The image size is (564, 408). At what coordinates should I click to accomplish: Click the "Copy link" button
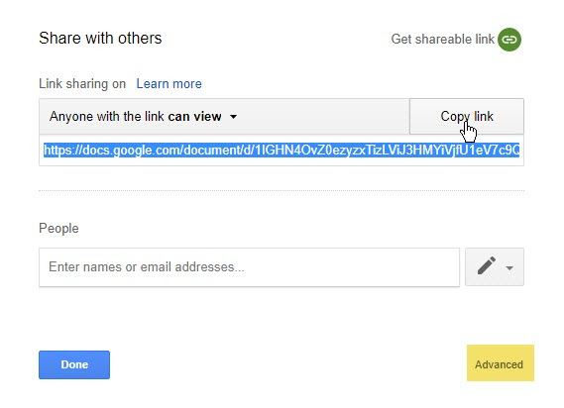tap(467, 117)
